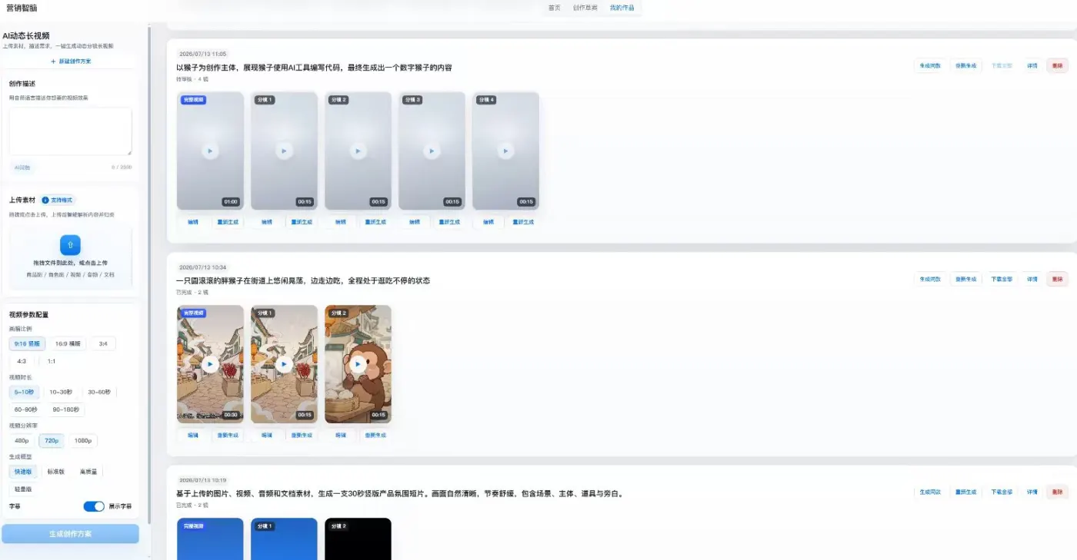Screen dimensions: 1077x560
Task: Play 分镜 2 in the 11:05 project
Action: click(x=358, y=151)
